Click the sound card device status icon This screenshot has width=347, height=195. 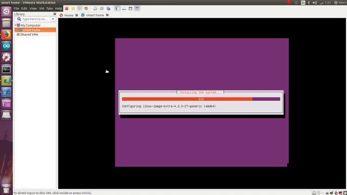336,193
